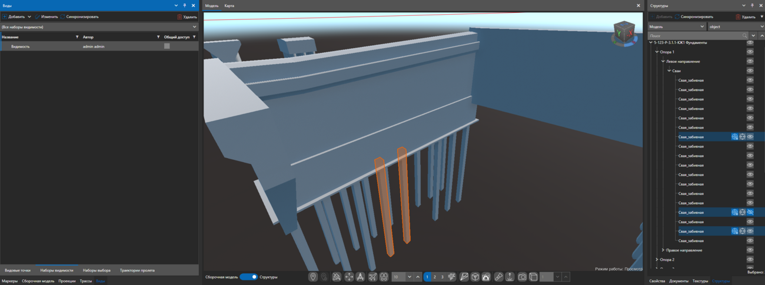Switch to the Карта tab
Screen dimensions: 765x285
point(229,6)
